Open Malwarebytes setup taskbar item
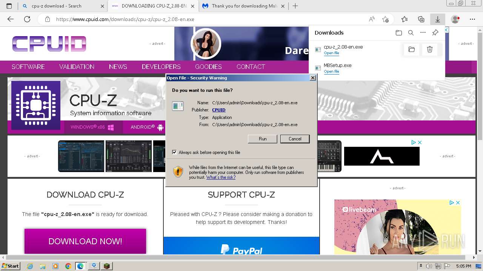483x271 pixels. [94, 266]
